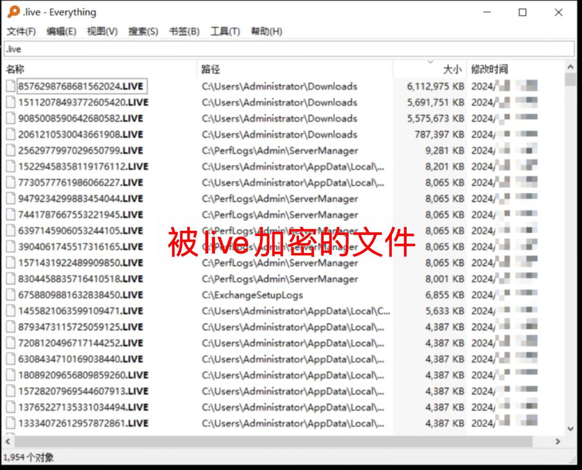582x470 pixels.
Task: Select file name 9085008590642680582.LIVE
Action: (x=80, y=119)
